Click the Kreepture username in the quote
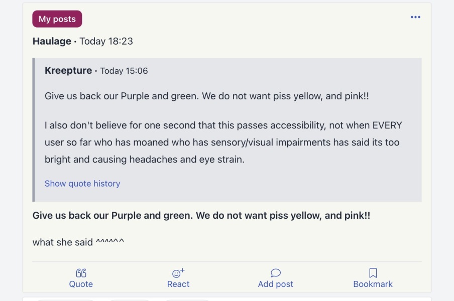454x301 pixels. [68, 70]
